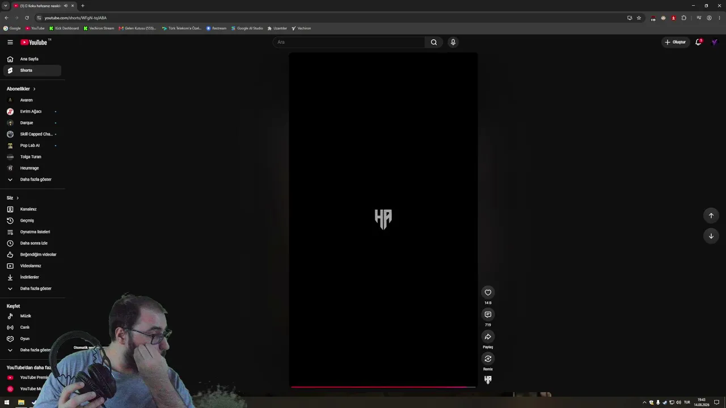Open the Restream bookmark
The height and width of the screenshot is (408, 726).
(x=216, y=28)
